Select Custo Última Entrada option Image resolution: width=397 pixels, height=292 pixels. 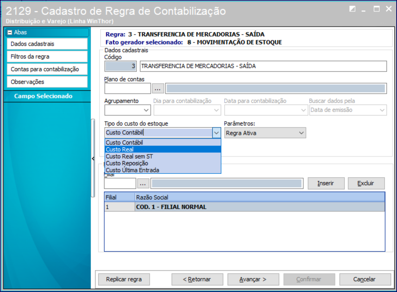[163, 170]
